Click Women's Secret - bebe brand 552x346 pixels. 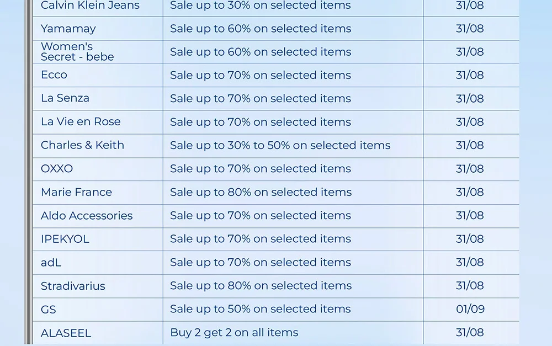coord(77,52)
